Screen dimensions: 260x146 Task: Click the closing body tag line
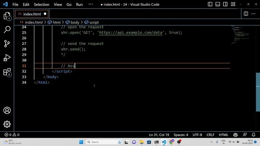pyautogui.click(x=51, y=77)
